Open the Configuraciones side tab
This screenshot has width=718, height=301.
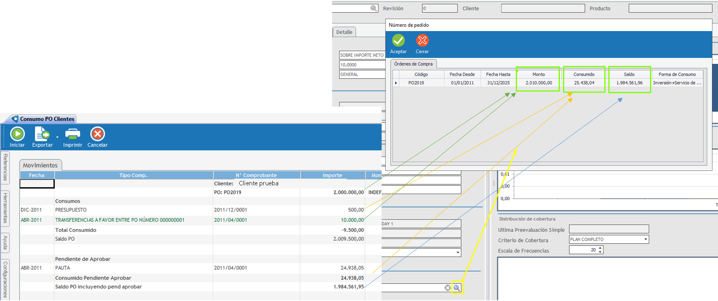(5, 279)
